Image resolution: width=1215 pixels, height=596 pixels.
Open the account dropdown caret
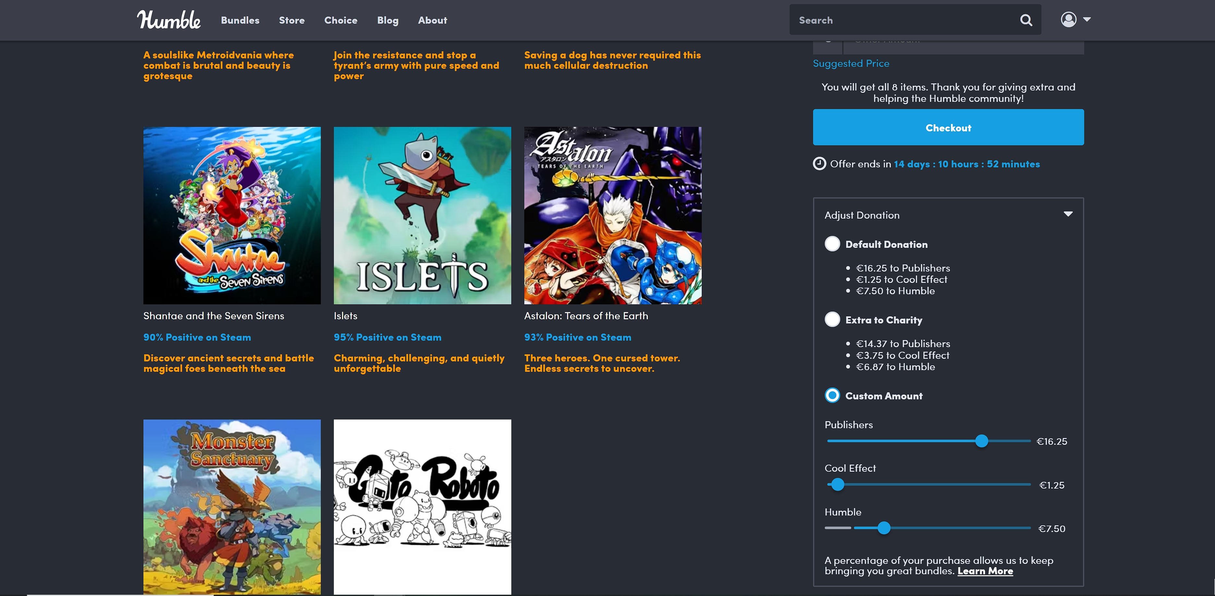point(1087,19)
